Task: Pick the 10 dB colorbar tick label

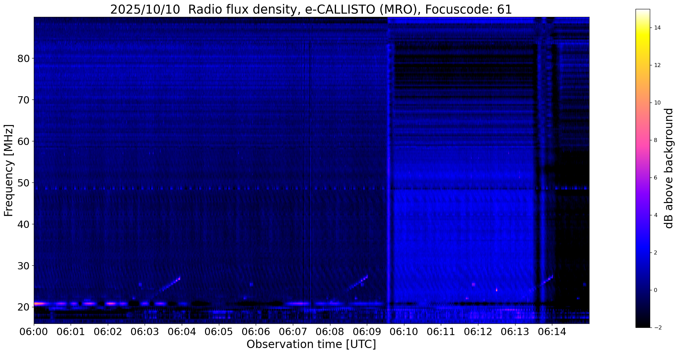Action: [x=657, y=103]
